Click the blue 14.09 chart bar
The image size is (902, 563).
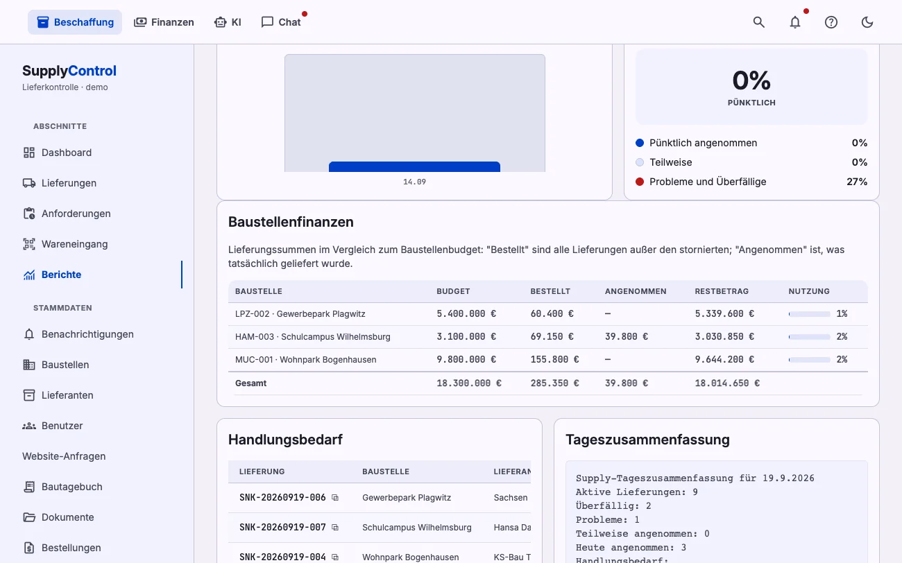[414, 166]
